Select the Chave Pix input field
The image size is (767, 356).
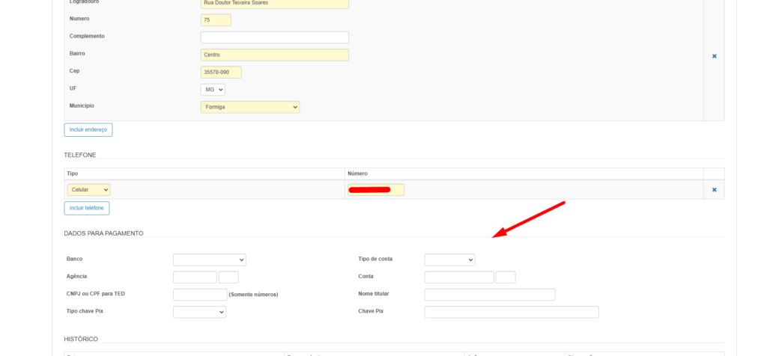pos(512,312)
